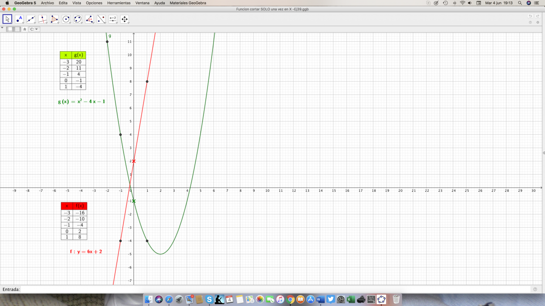The height and width of the screenshot is (306, 545).
Task: Click the red y-intercept point of line f
Action: [134, 161]
